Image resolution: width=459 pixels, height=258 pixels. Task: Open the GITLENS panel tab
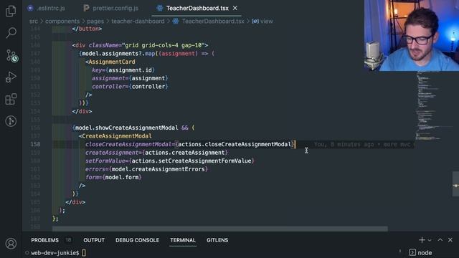pyautogui.click(x=217, y=240)
